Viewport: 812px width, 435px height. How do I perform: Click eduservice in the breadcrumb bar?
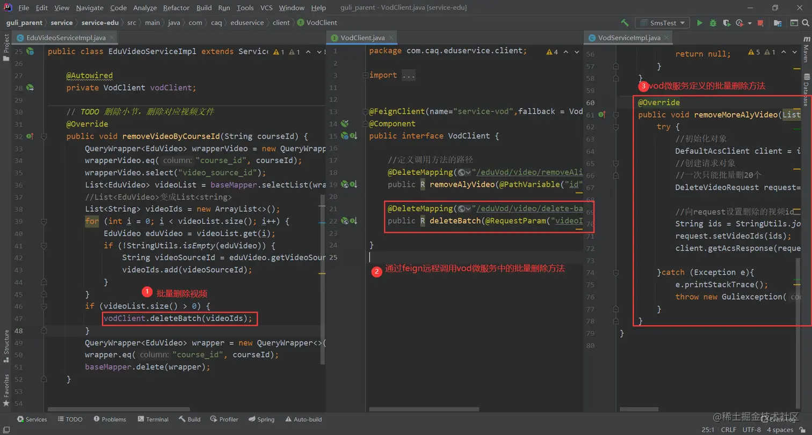[x=247, y=23]
